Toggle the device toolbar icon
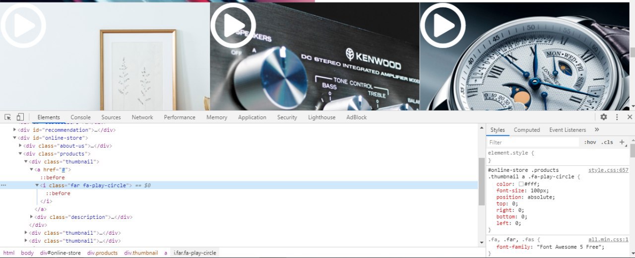 click(x=20, y=117)
